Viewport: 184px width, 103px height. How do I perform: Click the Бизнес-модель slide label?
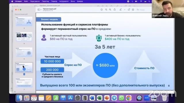click(x=49, y=19)
